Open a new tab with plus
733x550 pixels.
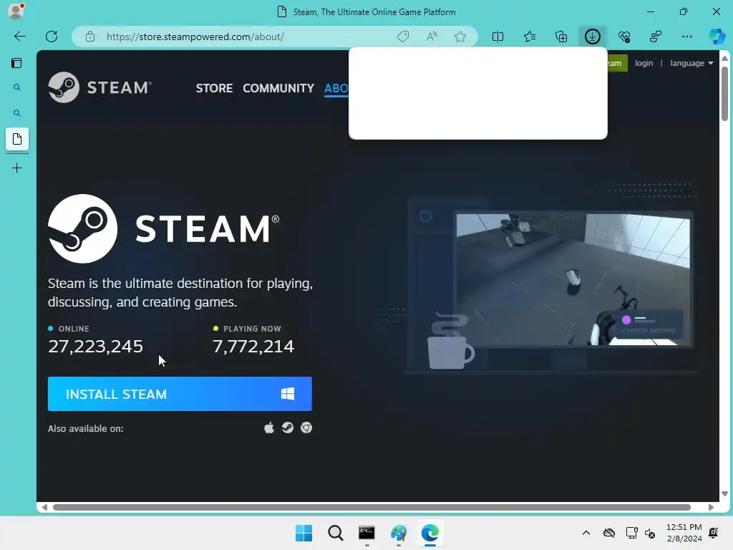(17, 168)
